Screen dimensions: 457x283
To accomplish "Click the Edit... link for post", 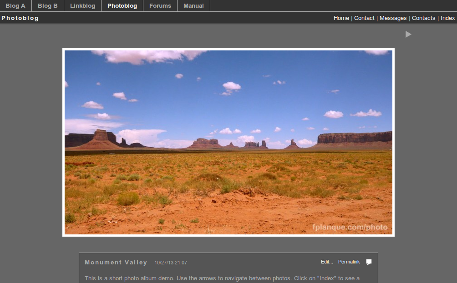I will pyautogui.click(x=327, y=262).
